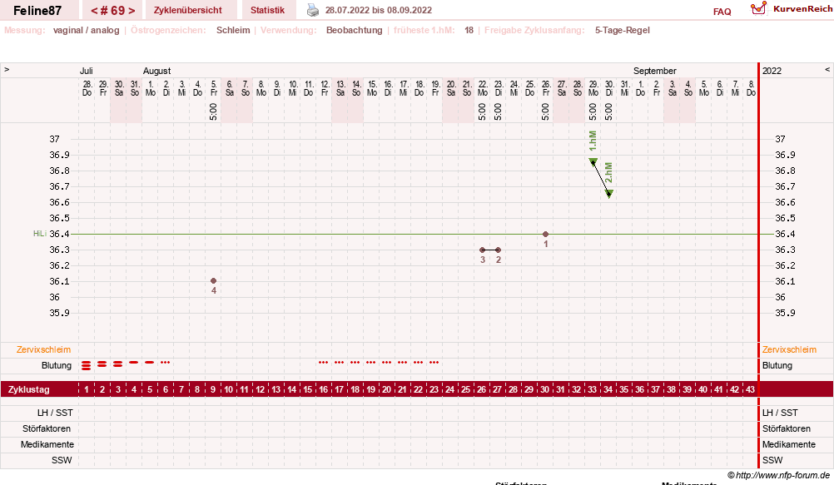This screenshot has width=834, height=485.
Task: Click left Medikamente row label
Action: click(47, 444)
